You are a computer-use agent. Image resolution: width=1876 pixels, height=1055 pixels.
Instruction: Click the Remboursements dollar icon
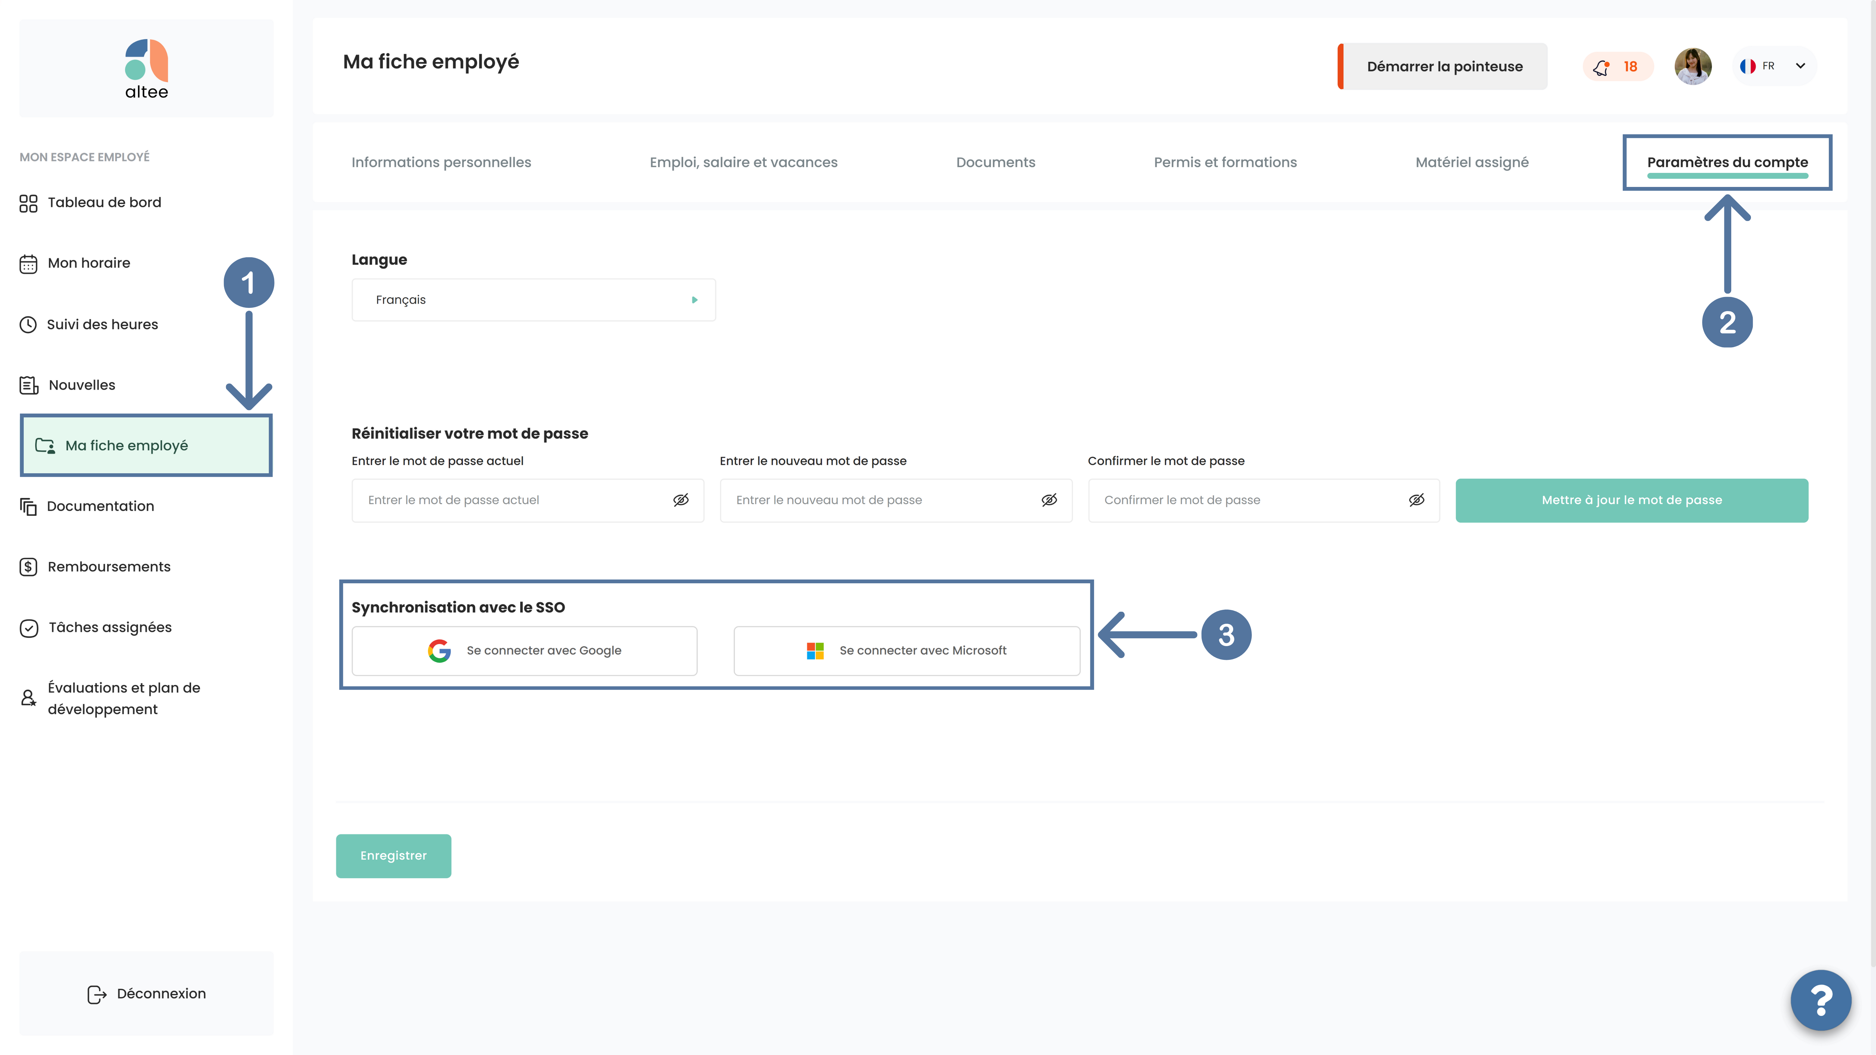28,567
